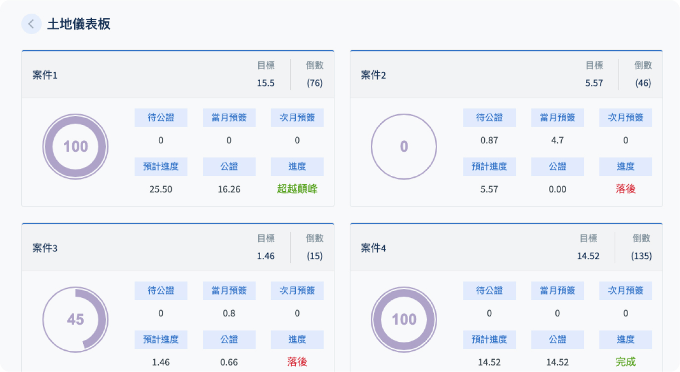680x372 pixels.
Task: Click the 100 progress ring in 案件4
Action: pos(404,320)
